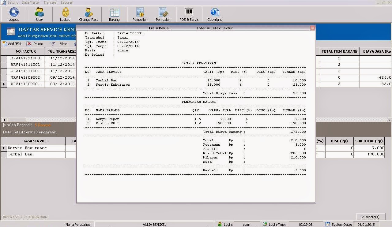This screenshot has width=392, height=227.
Task: Open the Transaksi menu
Action: click(51, 2)
